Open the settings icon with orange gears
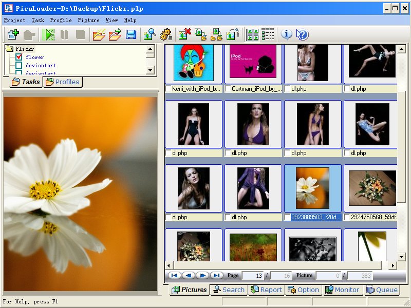This screenshot has height=308, width=411. coord(165,34)
